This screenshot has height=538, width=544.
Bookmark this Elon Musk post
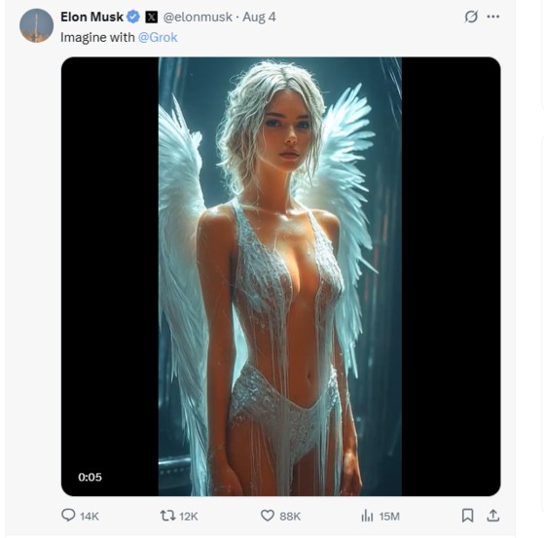pyautogui.click(x=467, y=516)
